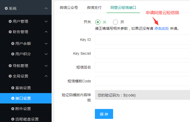This screenshot has height=122, width=190.
Task: Collapse the 财务管理 chevron
Action: [46, 32]
